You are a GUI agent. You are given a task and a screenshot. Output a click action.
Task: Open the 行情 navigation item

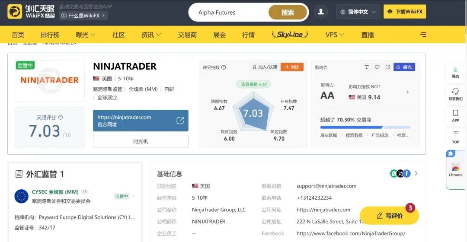pyautogui.click(x=248, y=35)
